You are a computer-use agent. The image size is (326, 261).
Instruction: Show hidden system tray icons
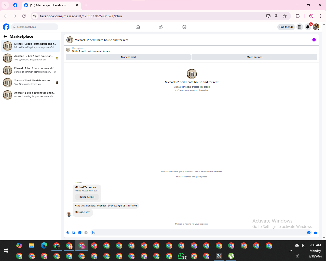click(x=291, y=251)
